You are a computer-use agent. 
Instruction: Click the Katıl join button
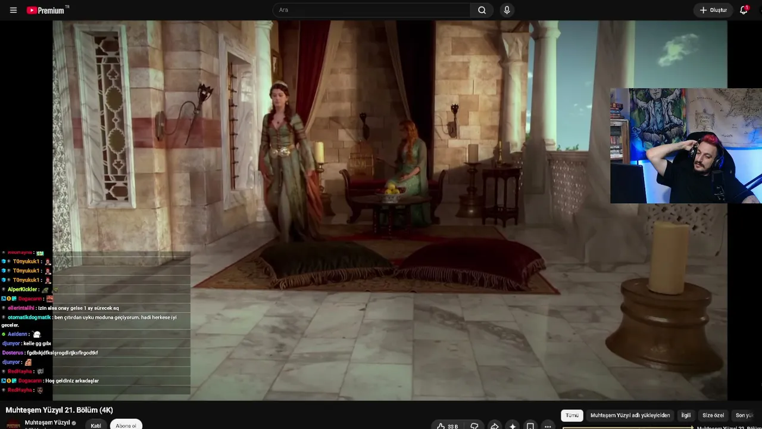click(96, 425)
